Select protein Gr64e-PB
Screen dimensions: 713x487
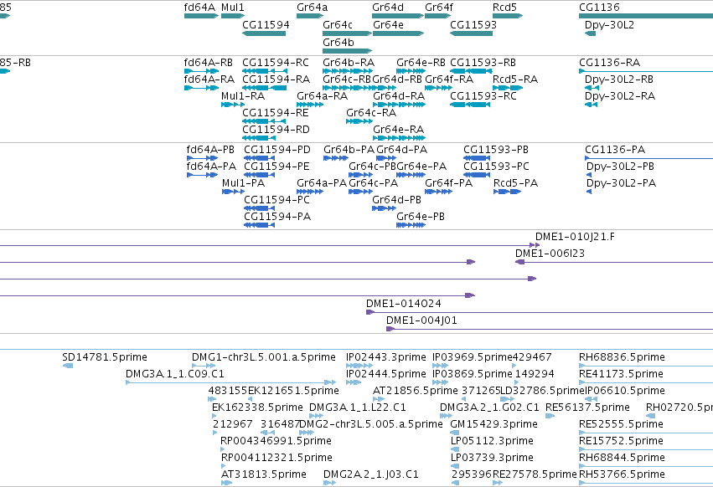pos(421,218)
